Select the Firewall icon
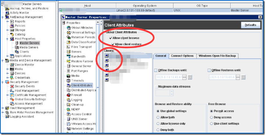 click(68, 95)
